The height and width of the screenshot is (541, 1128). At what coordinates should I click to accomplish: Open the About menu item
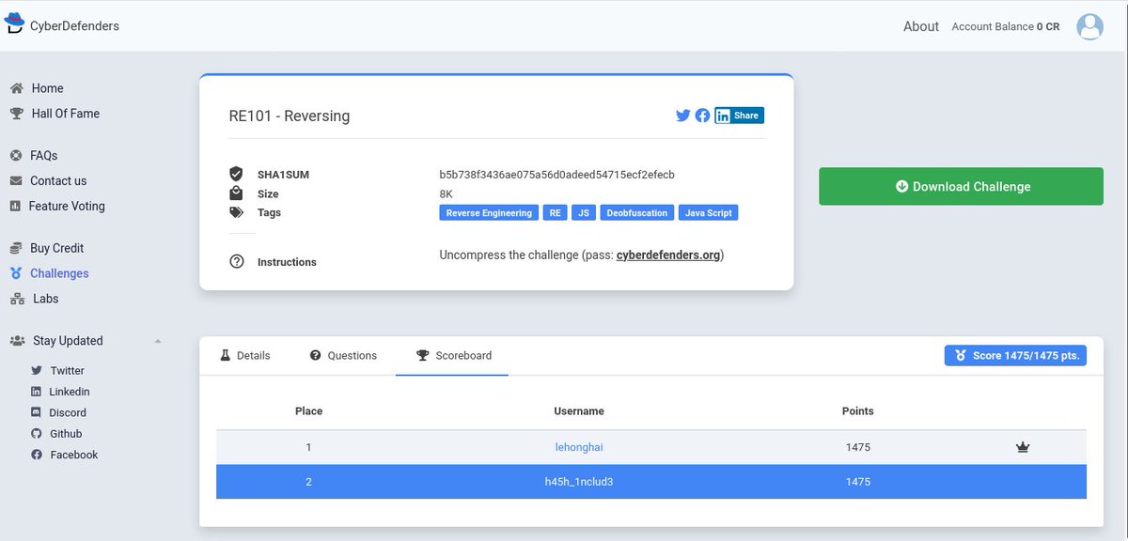point(920,26)
